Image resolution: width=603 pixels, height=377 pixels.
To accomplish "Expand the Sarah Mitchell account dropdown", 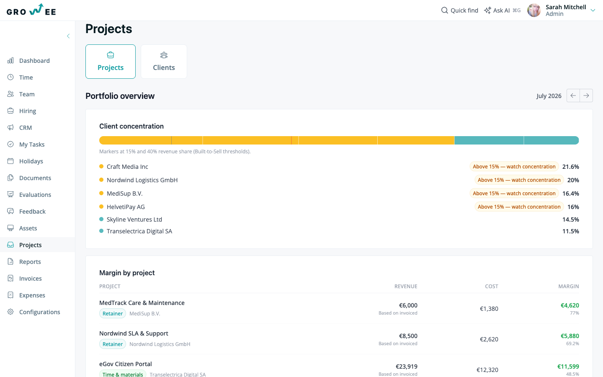I will point(593,10).
